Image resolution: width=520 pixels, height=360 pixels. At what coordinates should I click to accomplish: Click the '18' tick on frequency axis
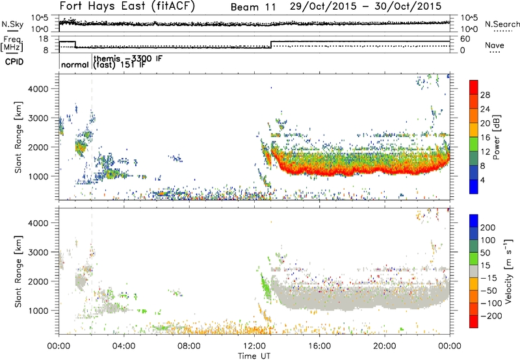click(44, 39)
